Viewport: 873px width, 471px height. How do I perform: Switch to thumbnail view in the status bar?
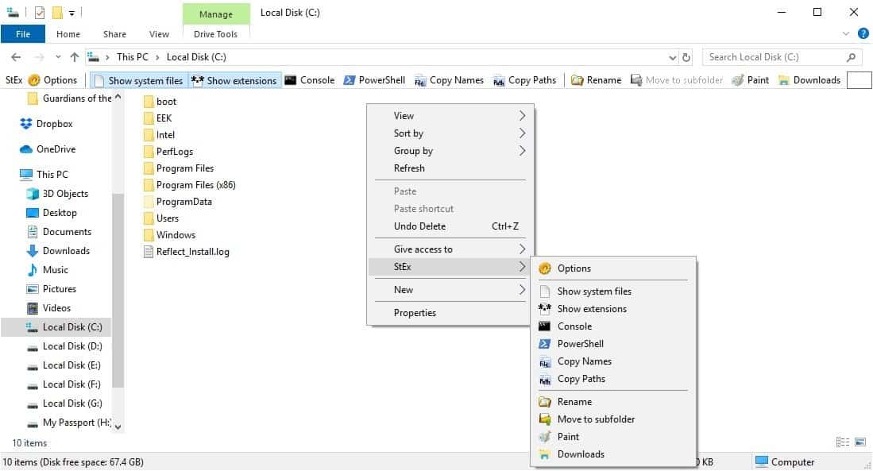pyautogui.click(x=862, y=442)
